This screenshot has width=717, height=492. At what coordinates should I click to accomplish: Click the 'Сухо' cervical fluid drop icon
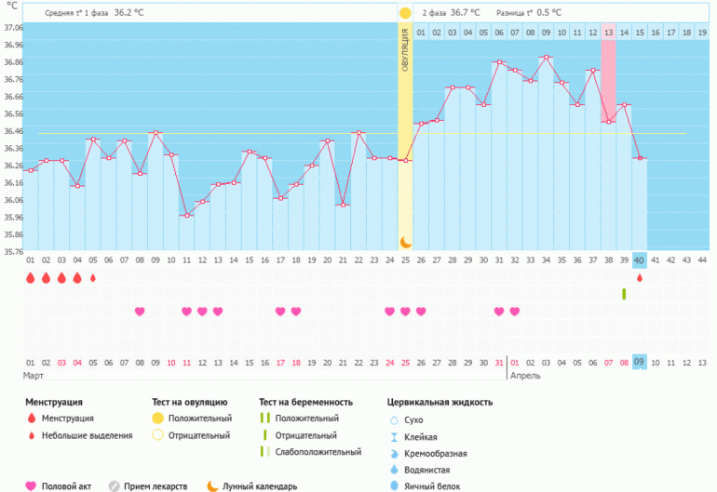click(x=394, y=420)
